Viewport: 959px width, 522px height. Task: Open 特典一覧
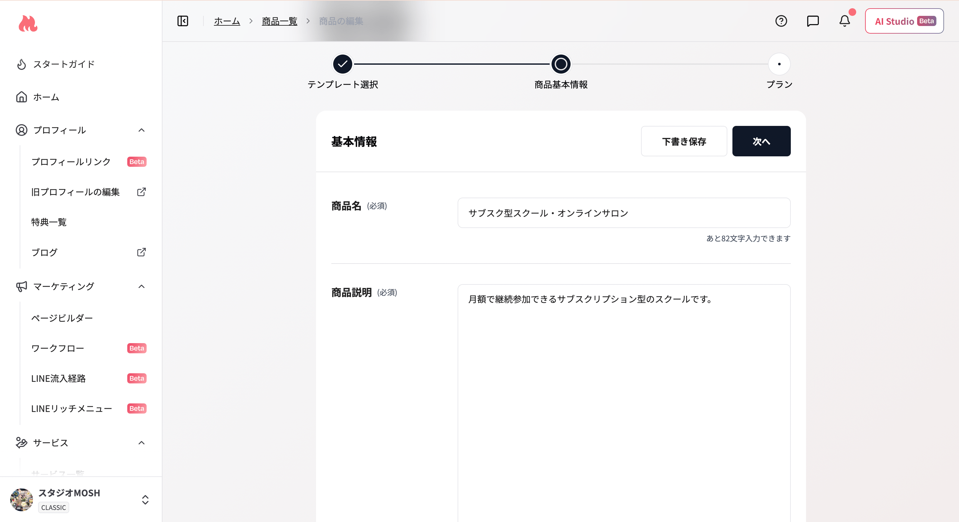pos(49,222)
